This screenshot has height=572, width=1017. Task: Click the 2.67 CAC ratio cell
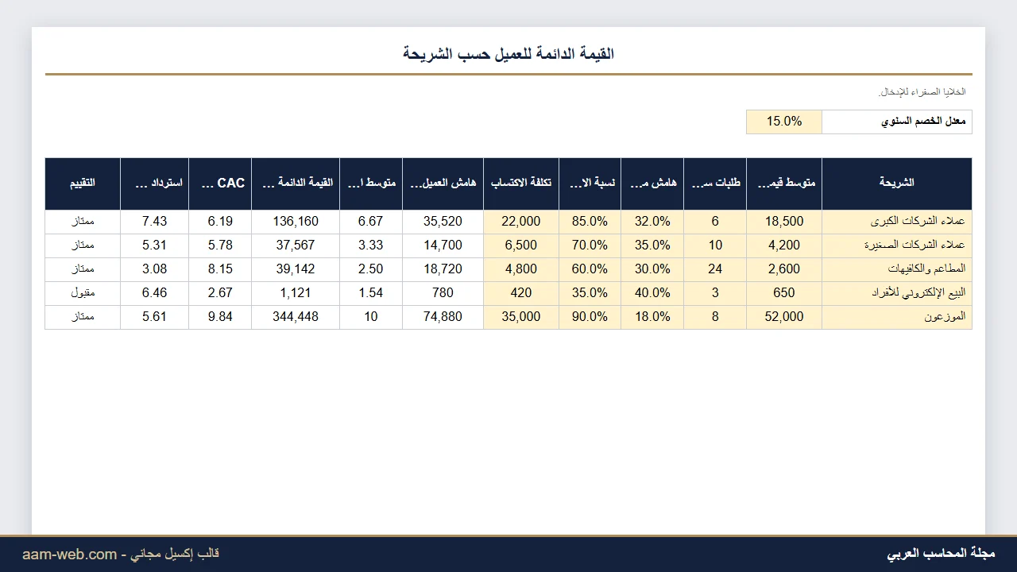220,293
